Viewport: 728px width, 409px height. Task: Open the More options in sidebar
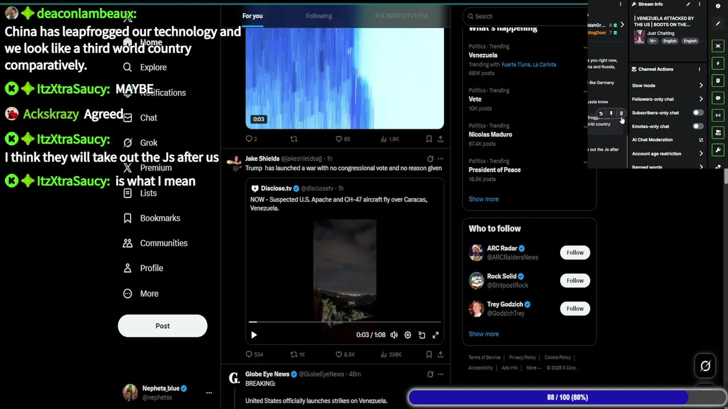pyautogui.click(x=141, y=294)
